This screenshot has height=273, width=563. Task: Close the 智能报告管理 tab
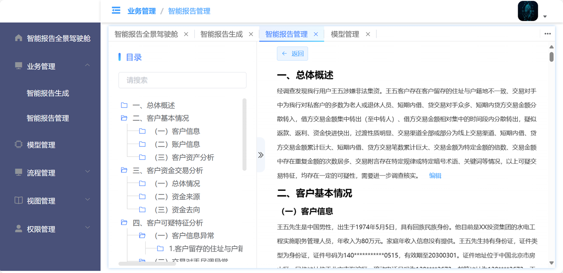coord(316,34)
